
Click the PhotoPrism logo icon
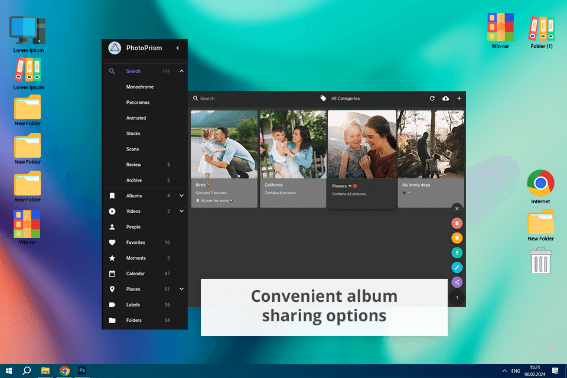click(x=115, y=48)
